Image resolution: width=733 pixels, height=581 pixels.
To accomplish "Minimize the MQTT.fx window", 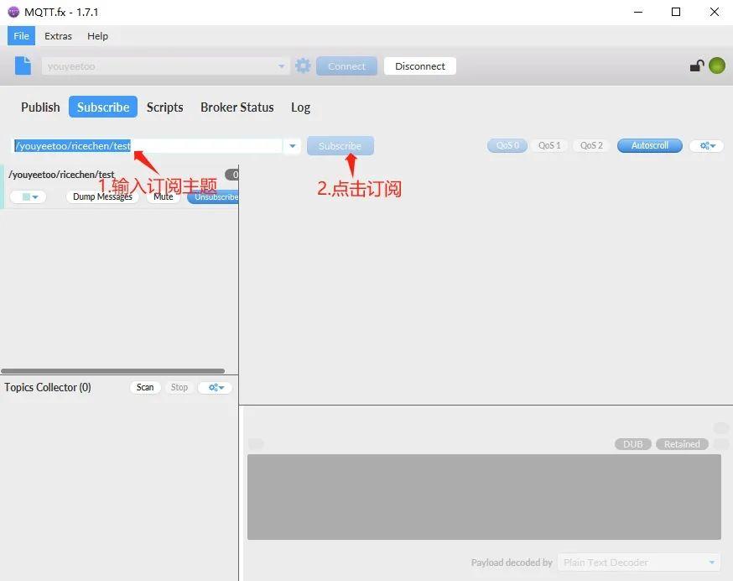I will click(x=638, y=12).
